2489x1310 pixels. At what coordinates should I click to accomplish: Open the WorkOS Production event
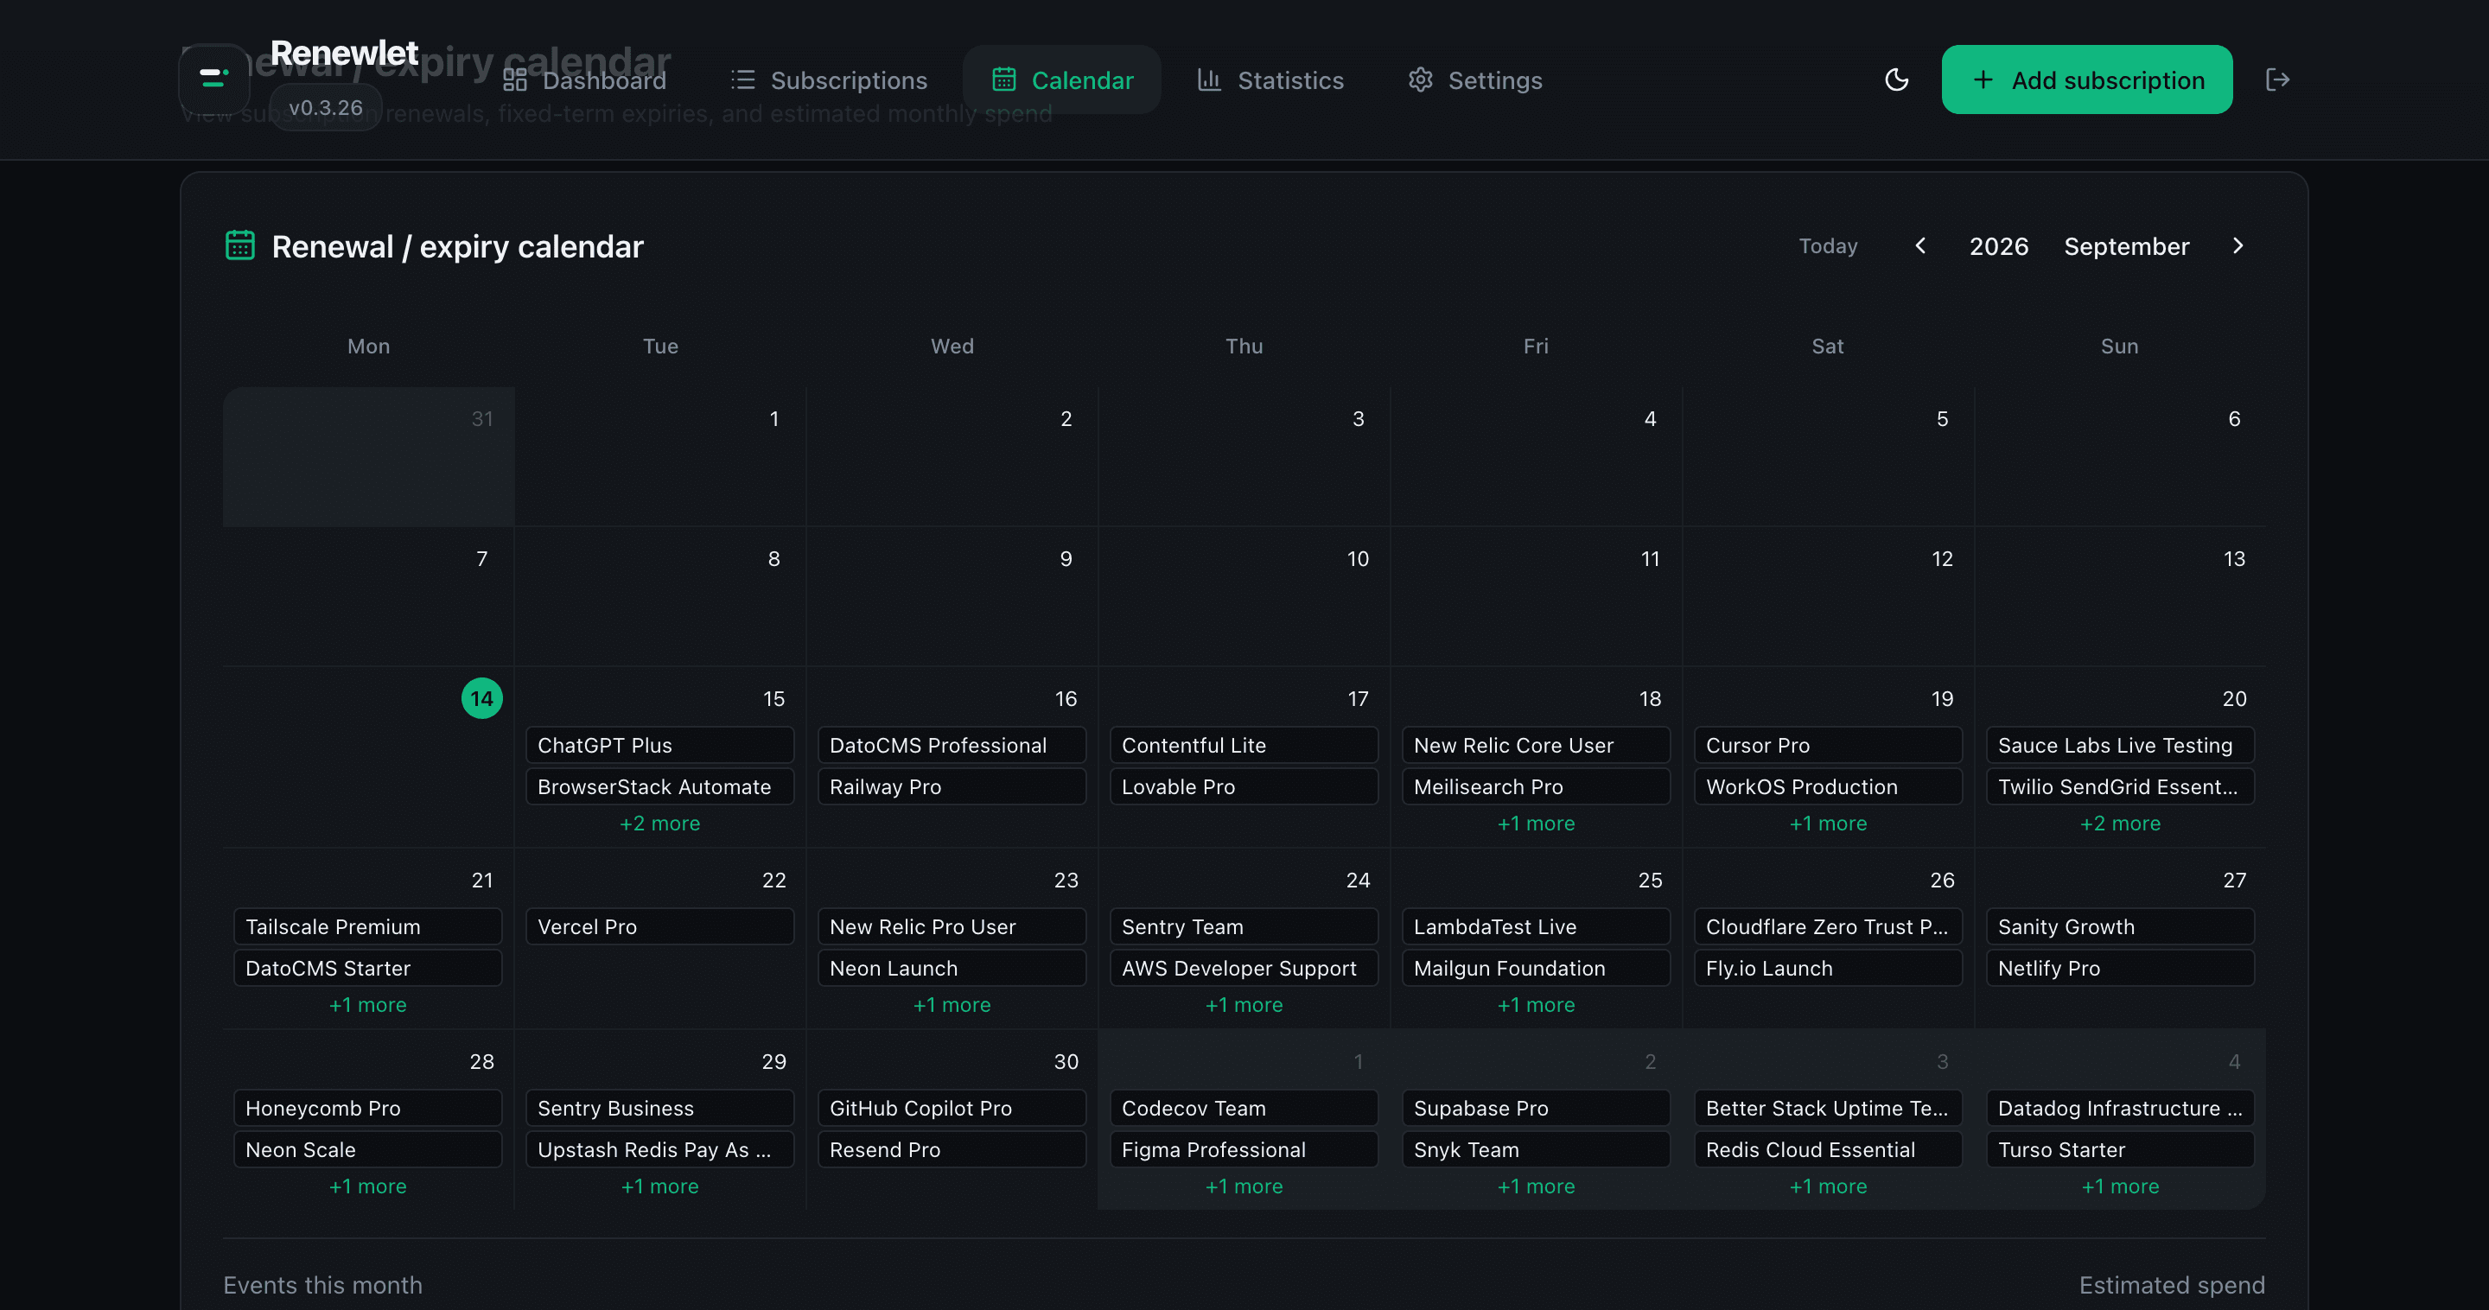coord(1828,786)
